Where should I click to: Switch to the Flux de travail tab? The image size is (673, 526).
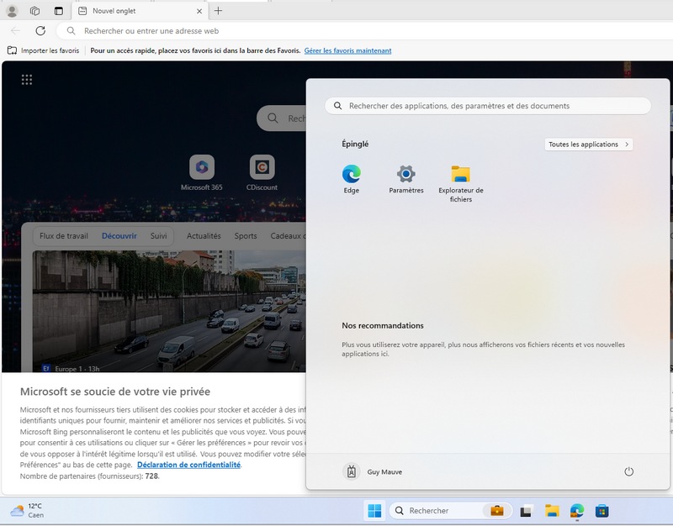click(64, 236)
